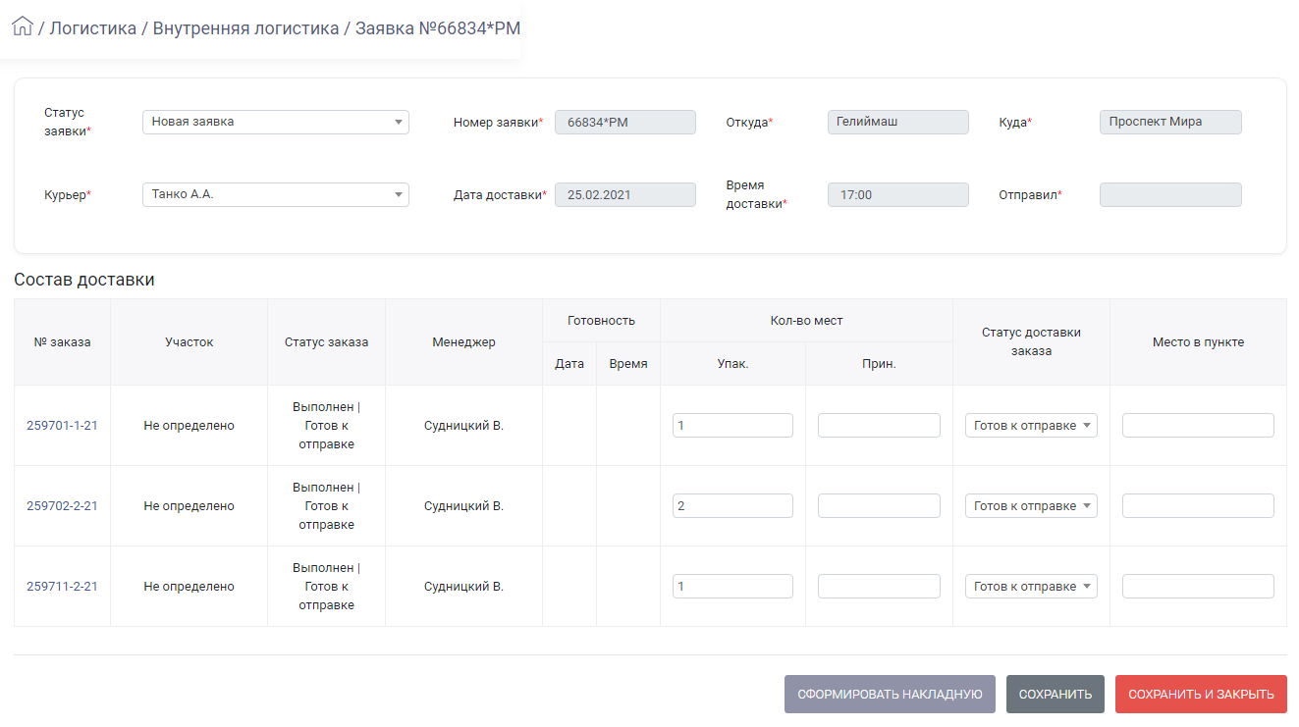Click Упак. field for order 259701-1-21
1299x727 pixels.
(x=732, y=425)
